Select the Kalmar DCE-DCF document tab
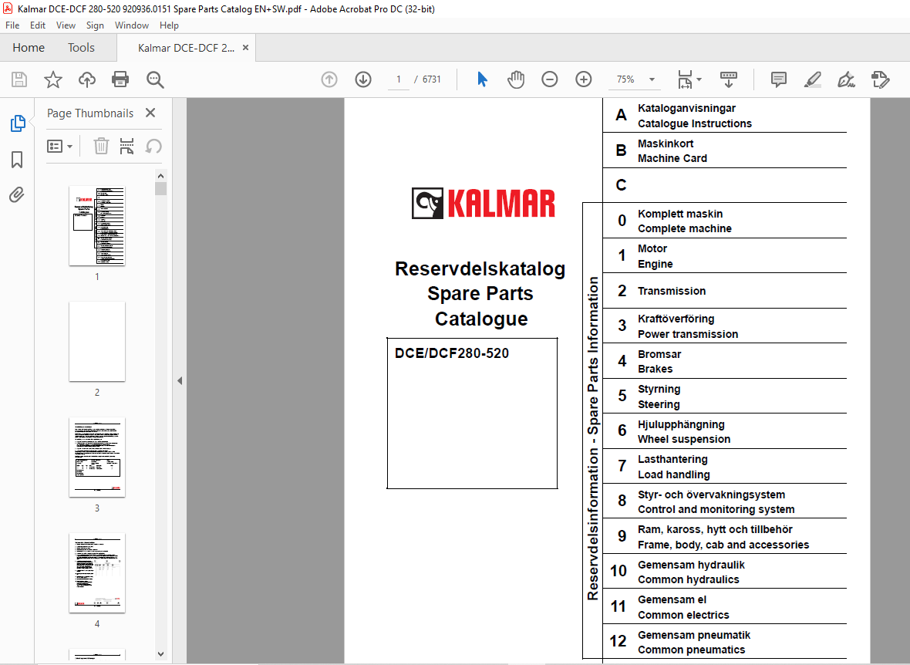 pyautogui.click(x=187, y=48)
